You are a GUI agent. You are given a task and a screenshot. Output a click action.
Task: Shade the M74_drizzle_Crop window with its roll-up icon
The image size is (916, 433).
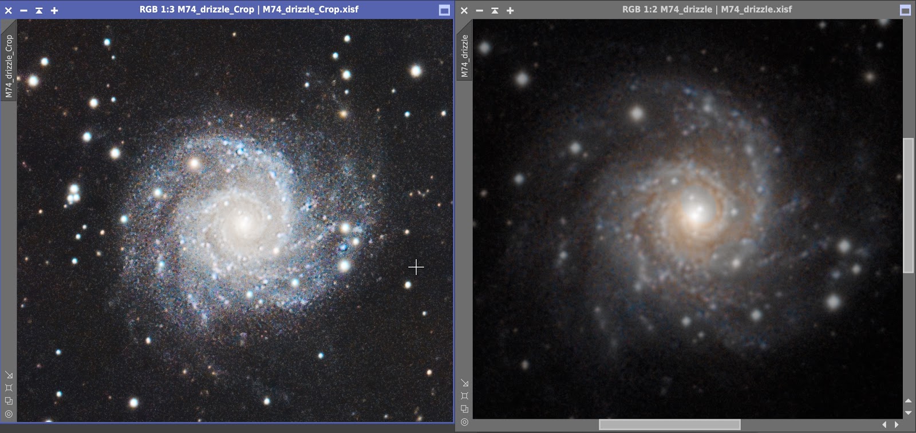(39, 10)
